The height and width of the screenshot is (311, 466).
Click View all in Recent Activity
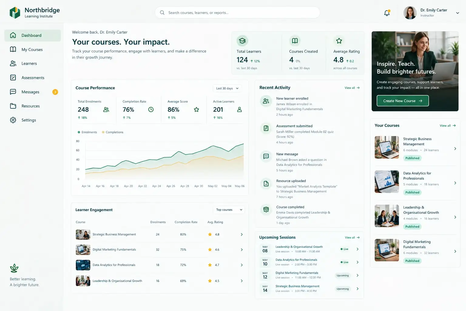[x=352, y=88]
